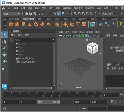Click the new scene file icon

pyautogui.click(x=27, y=14)
